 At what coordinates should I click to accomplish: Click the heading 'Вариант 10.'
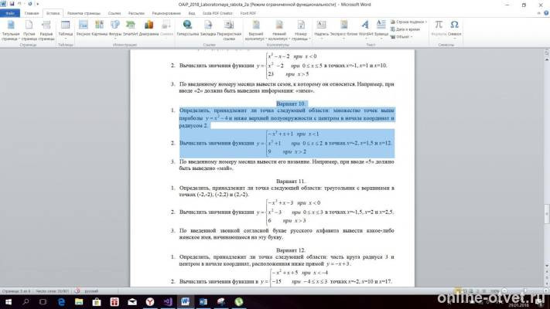point(291,104)
